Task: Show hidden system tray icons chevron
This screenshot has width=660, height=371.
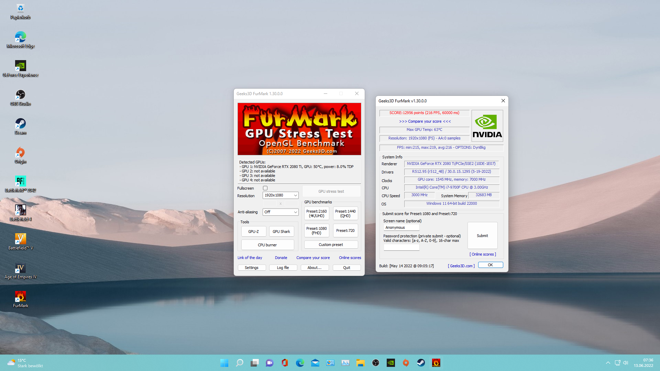Action: [x=608, y=363]
